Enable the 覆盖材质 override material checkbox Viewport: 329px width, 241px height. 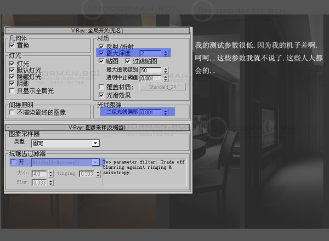[x=101, y=87]
